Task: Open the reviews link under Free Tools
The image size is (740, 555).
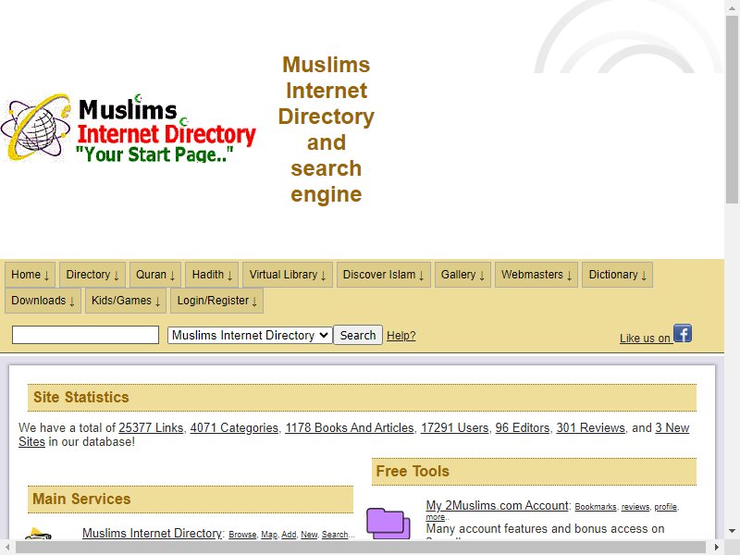Action: pos(635,507)
